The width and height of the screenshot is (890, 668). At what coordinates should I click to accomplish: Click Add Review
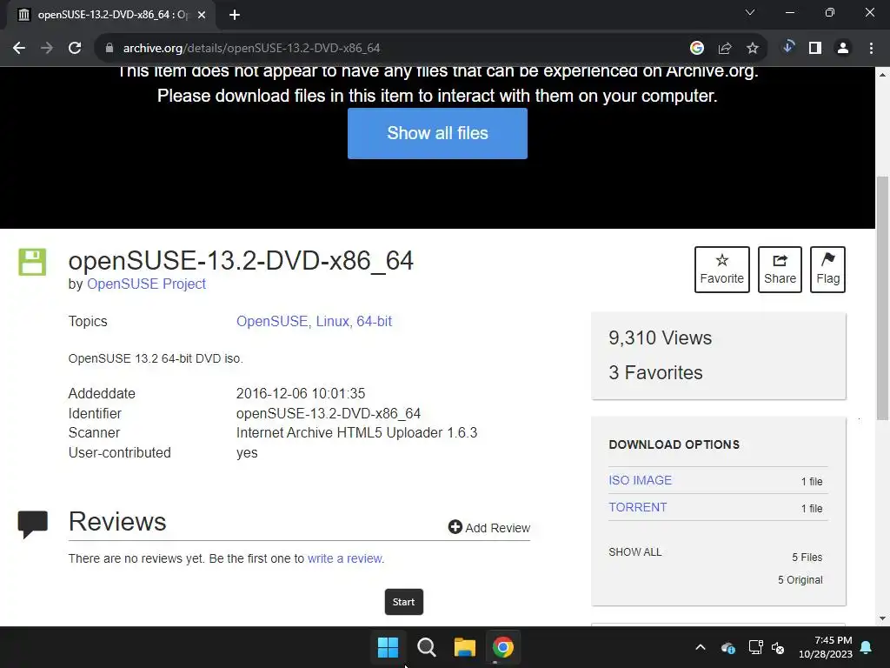489,528
